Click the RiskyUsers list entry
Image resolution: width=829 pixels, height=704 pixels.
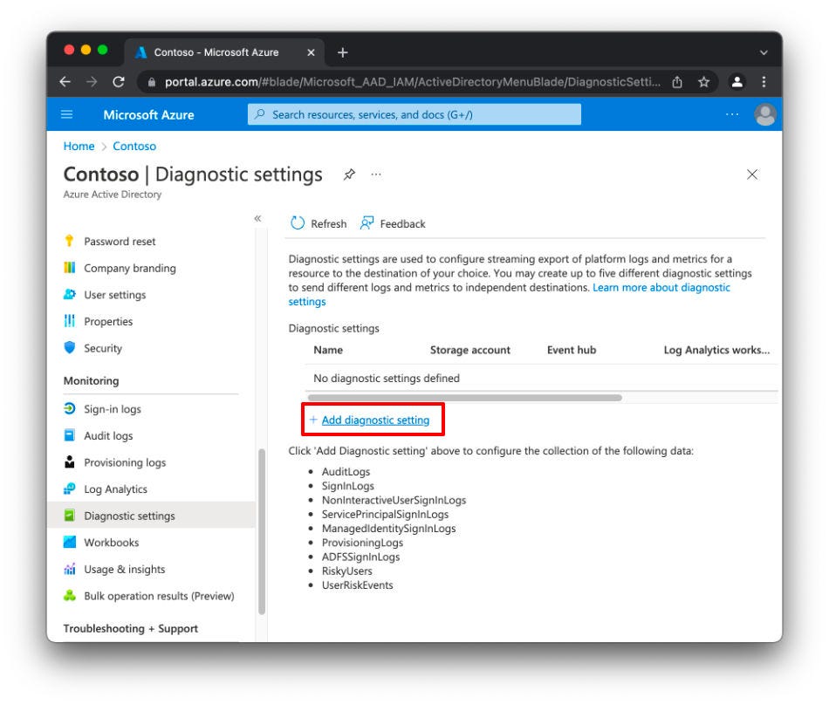(346, 571)
